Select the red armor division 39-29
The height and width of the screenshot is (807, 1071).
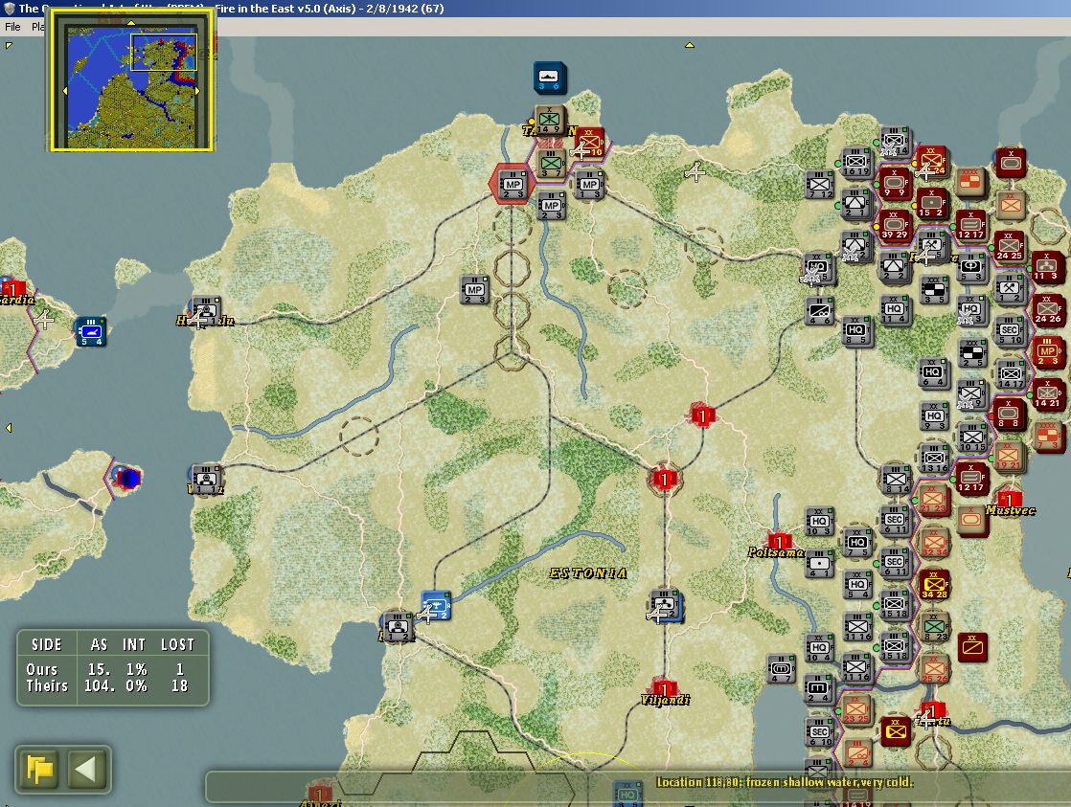point(894,226)
